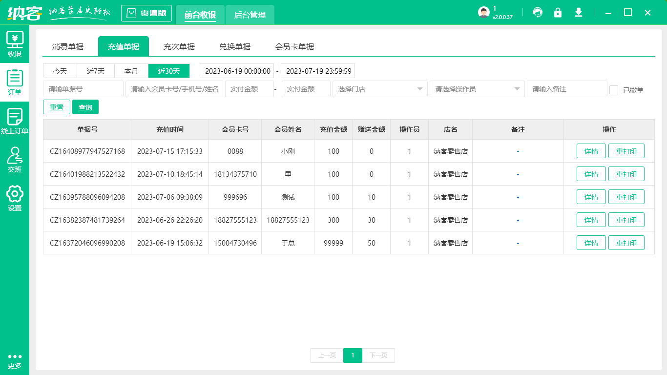The height and width of the screenshot is (375, 667).
Task: Open the 会员卡单据 tab
Action: [x=294, y=47]
